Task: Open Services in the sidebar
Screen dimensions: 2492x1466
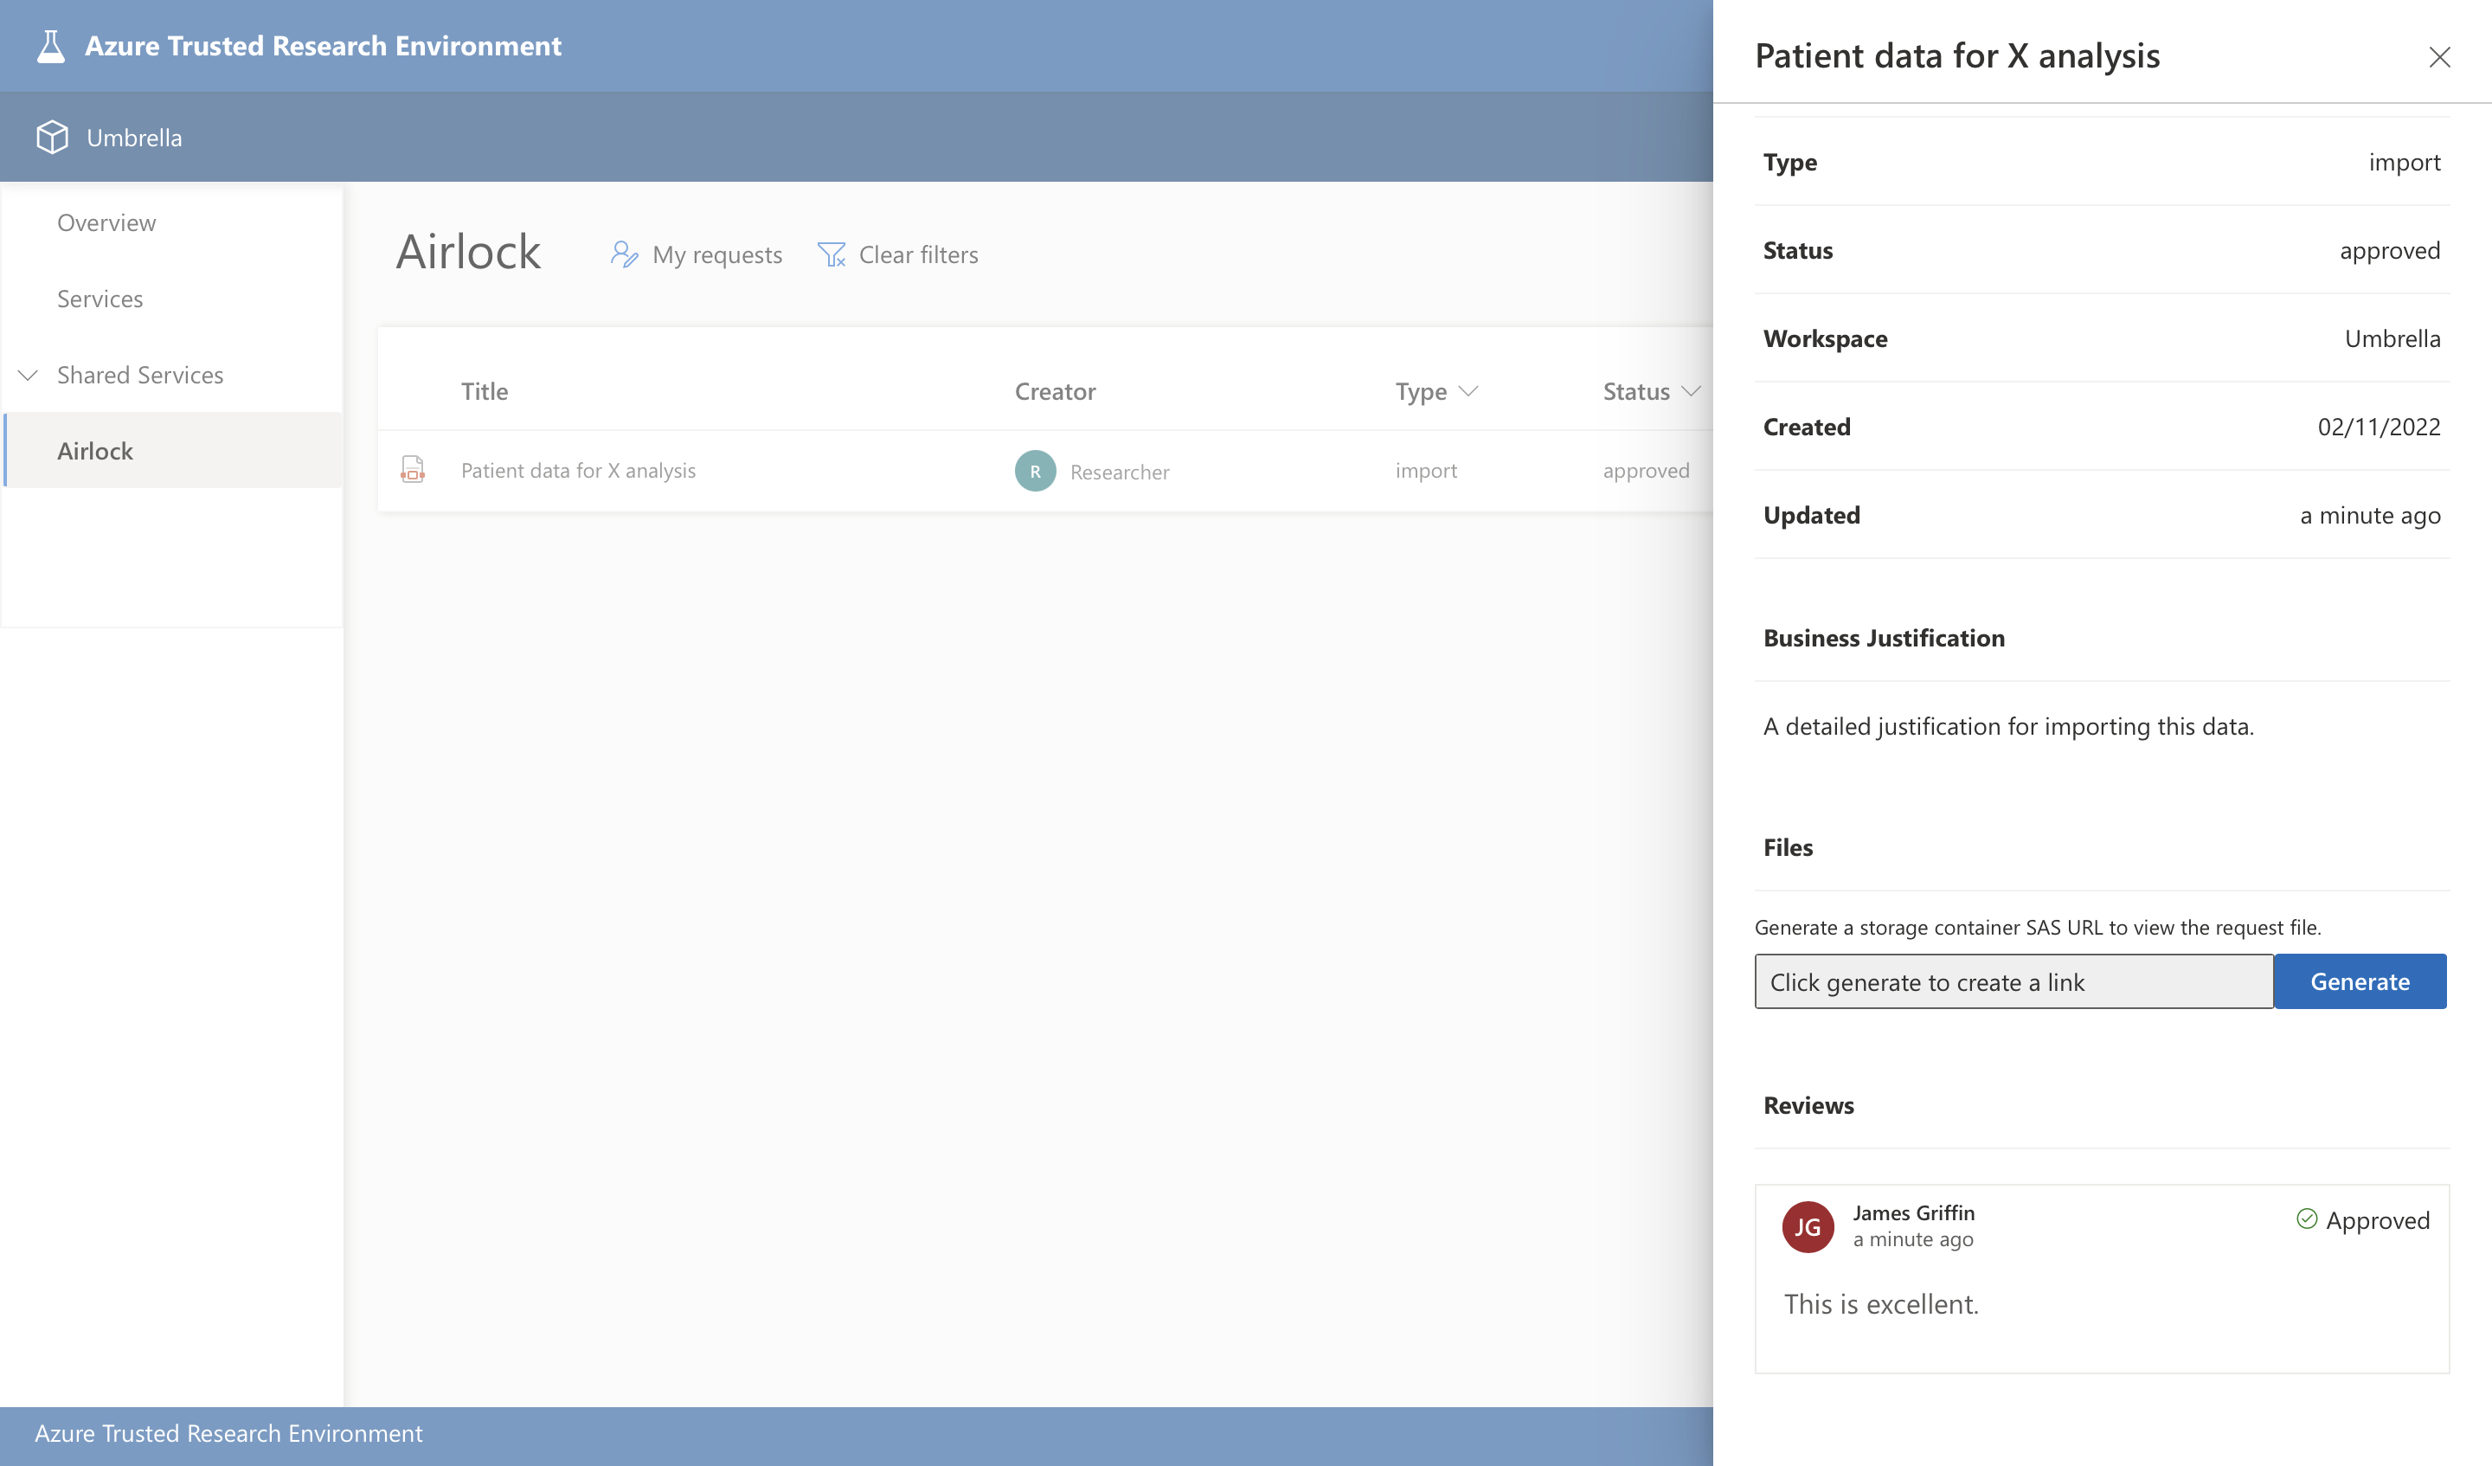Action: tap(100, 299)
